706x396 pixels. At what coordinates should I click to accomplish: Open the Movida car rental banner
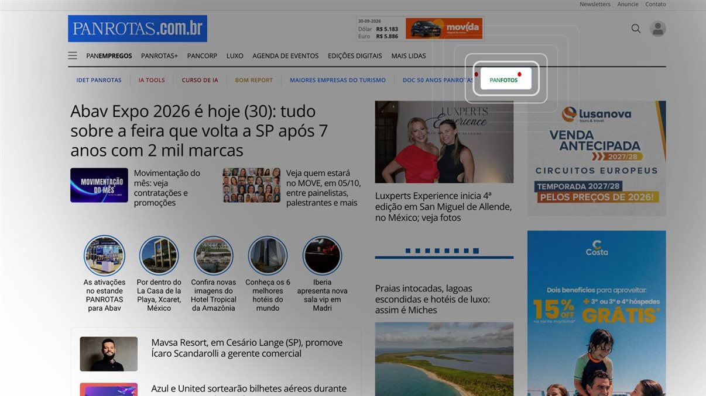(x=444, y=28)
